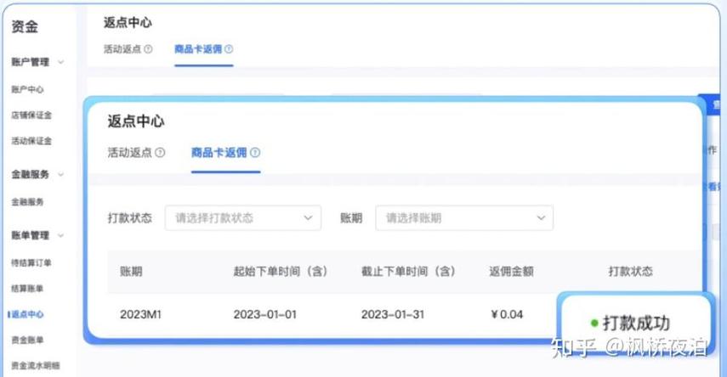Open help icon beside 商品卡返佣 in top tab row
This screenshot has height=377, width=727.
(229, 49)
